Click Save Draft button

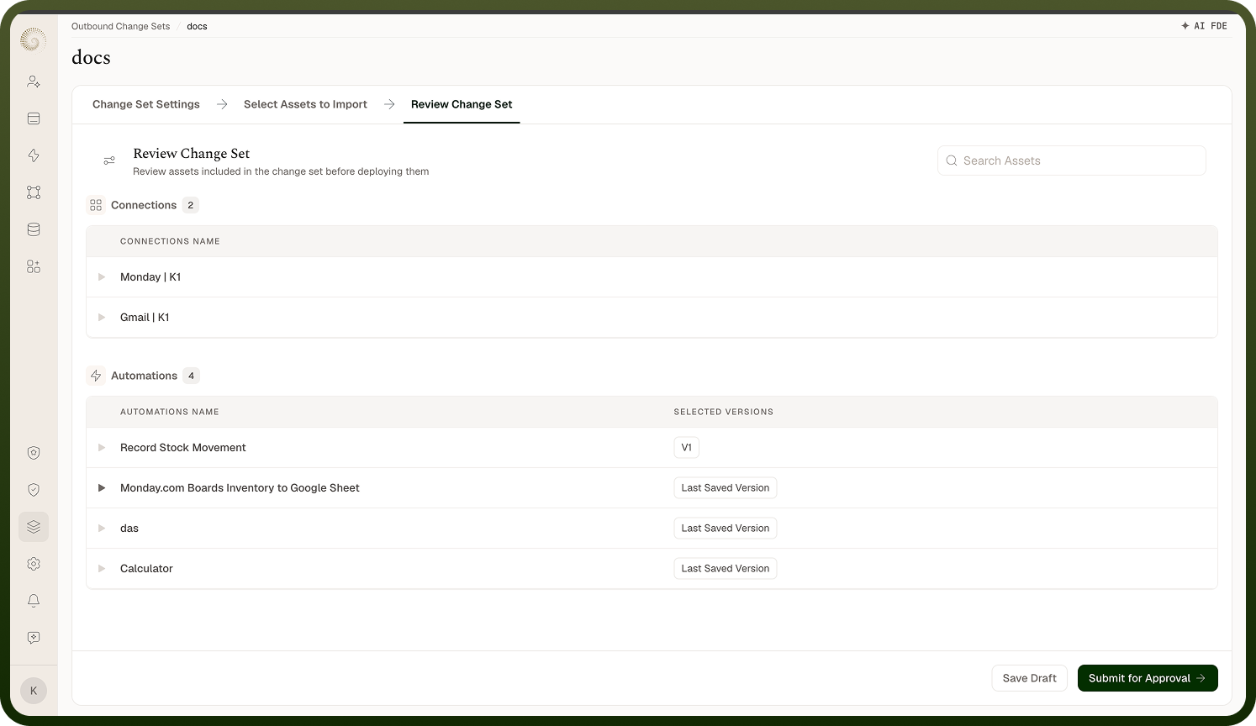[1029, 678]
